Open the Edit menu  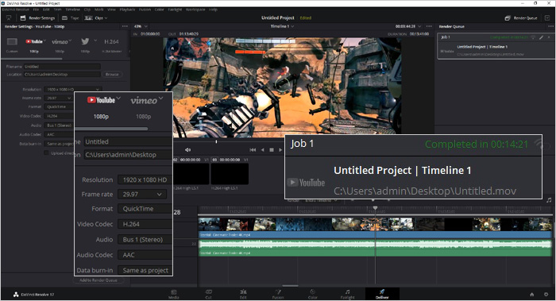click(x=46, y=10)
